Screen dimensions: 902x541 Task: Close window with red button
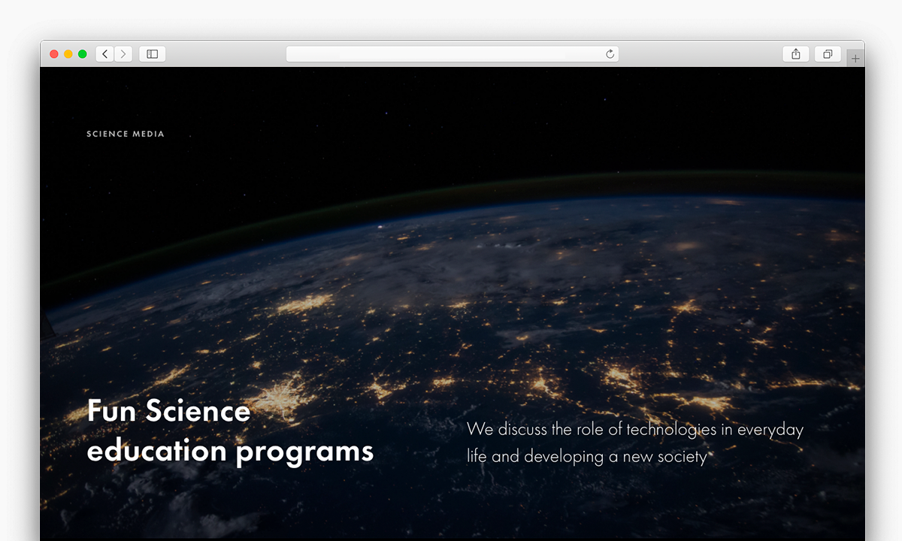tap(54, 54)
